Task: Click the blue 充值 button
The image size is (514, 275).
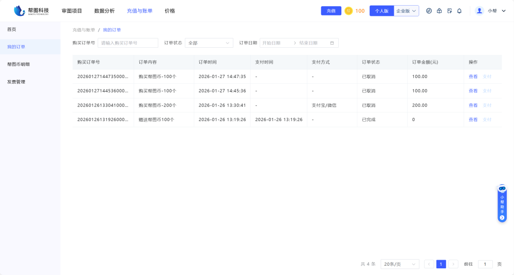Action: coord(331,11)
